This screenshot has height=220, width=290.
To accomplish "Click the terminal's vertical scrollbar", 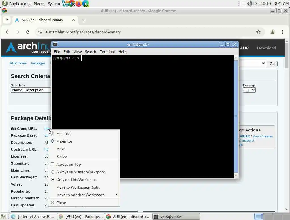I will (236, 117).
